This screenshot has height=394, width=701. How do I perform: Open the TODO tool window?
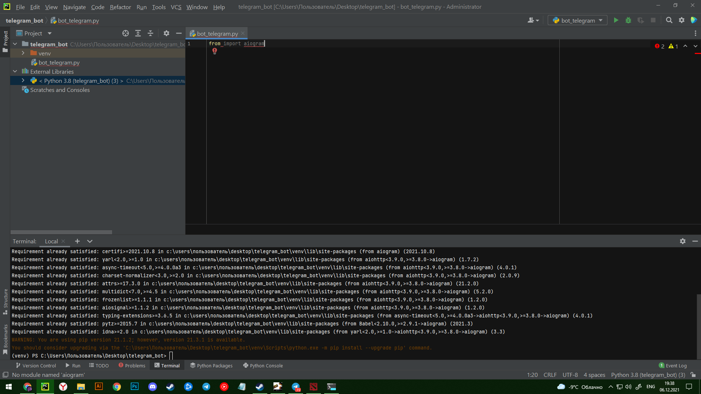click(99, 366)
